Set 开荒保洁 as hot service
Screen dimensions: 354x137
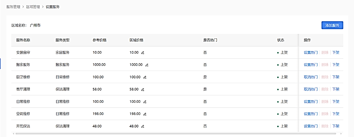[x=311, y=126]
